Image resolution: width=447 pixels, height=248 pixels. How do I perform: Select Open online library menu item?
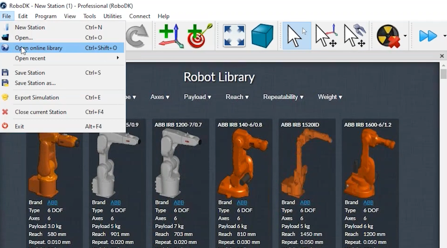[x=39, y=48]
